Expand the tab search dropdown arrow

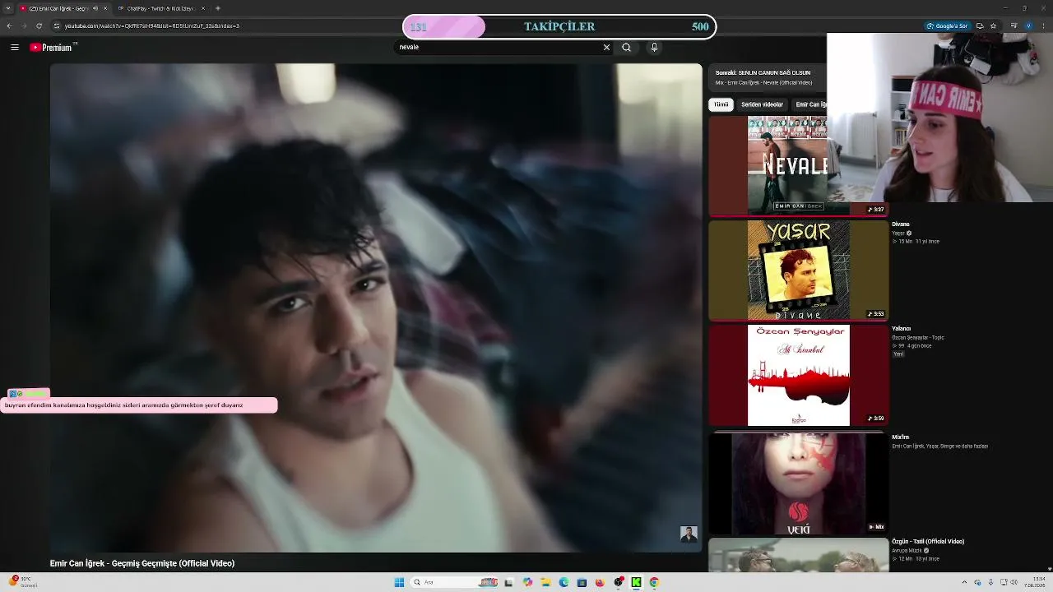pyautogui.click(x=8, y=8)
